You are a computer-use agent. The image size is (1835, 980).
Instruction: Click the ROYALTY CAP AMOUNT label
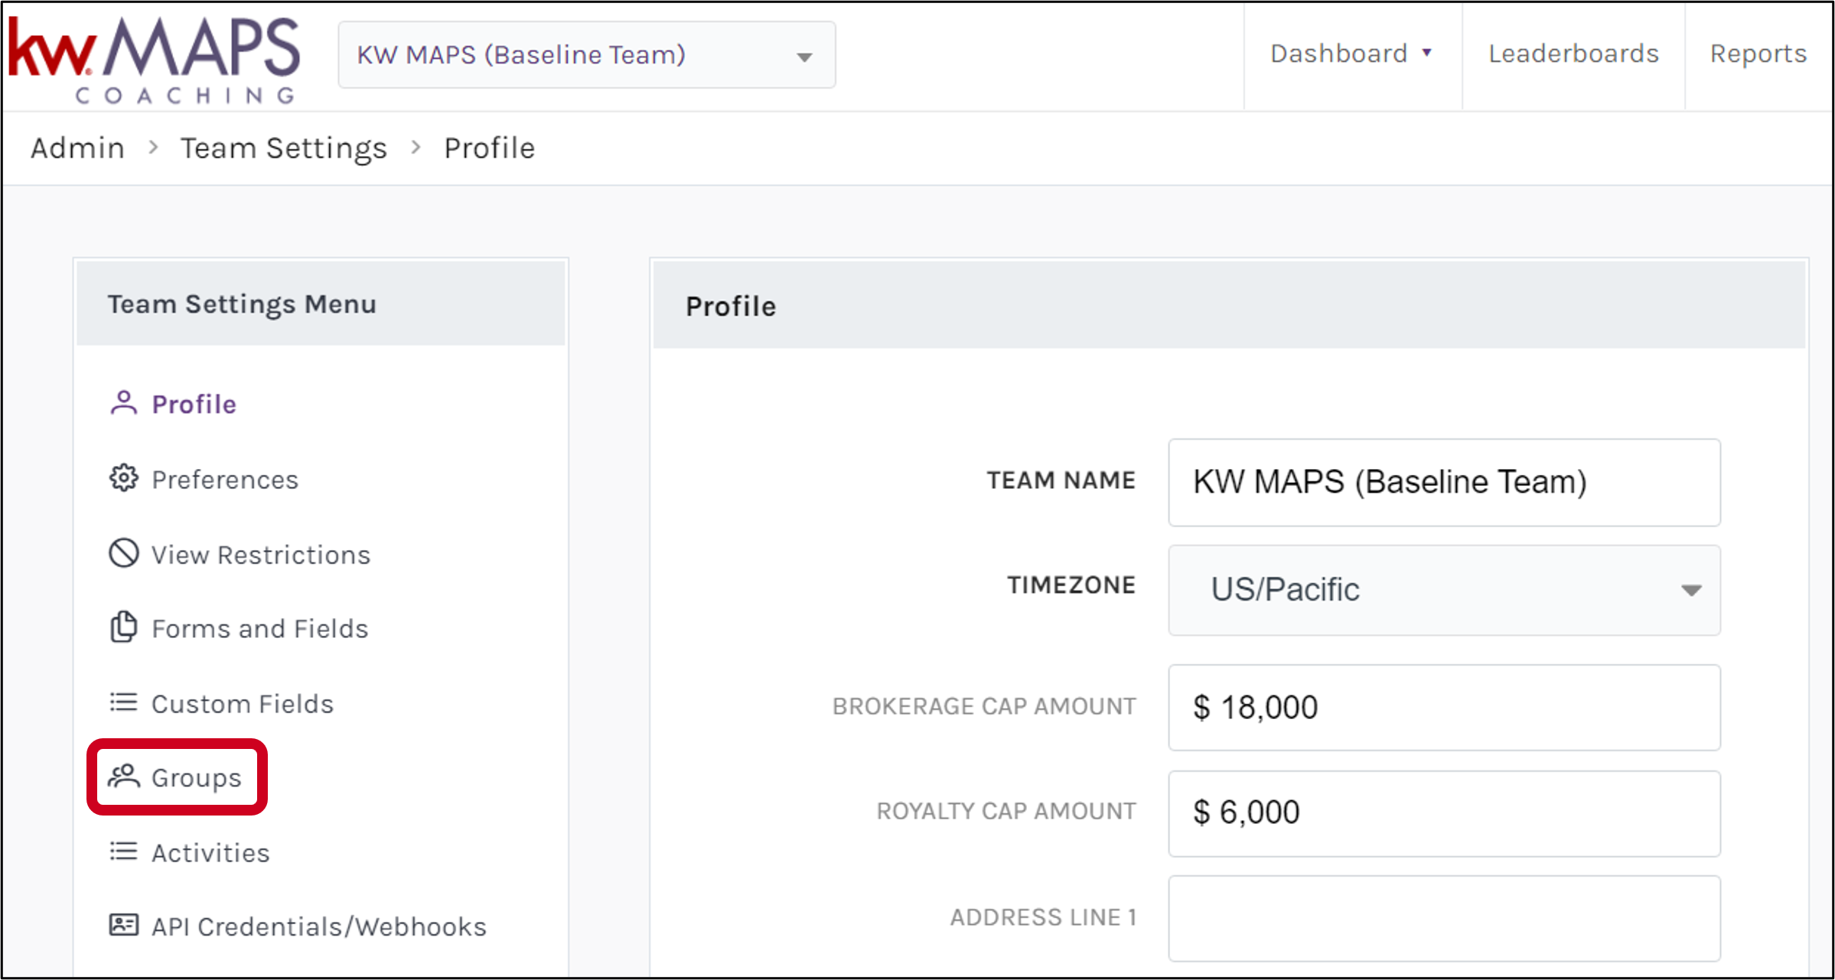[x=1006, y=811]
